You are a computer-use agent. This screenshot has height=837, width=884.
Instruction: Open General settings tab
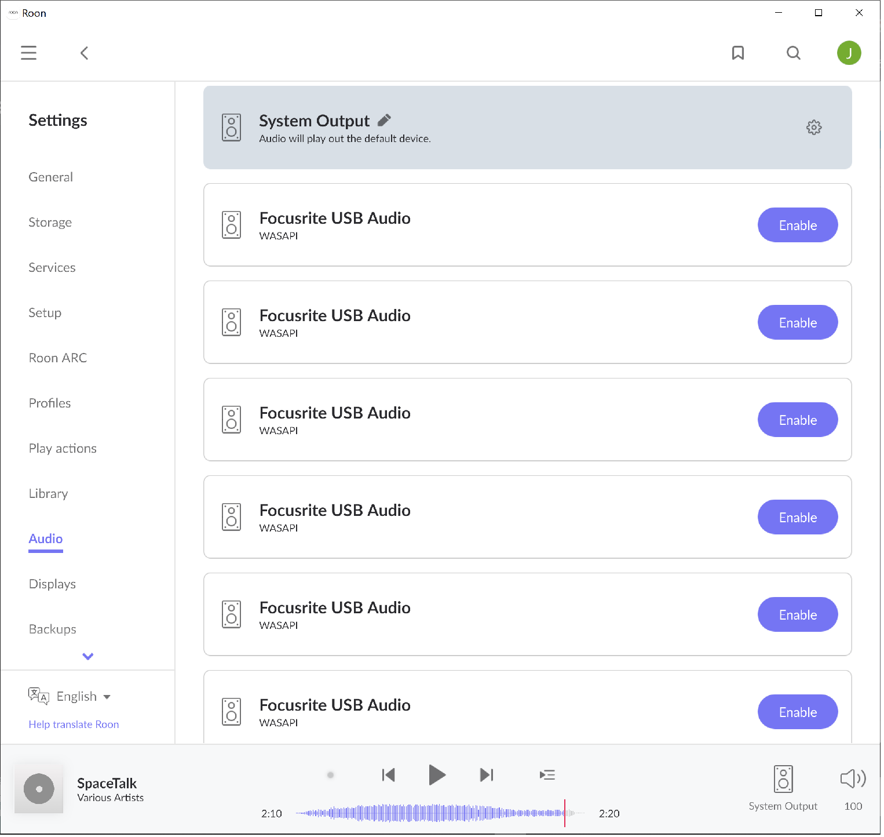51,177
